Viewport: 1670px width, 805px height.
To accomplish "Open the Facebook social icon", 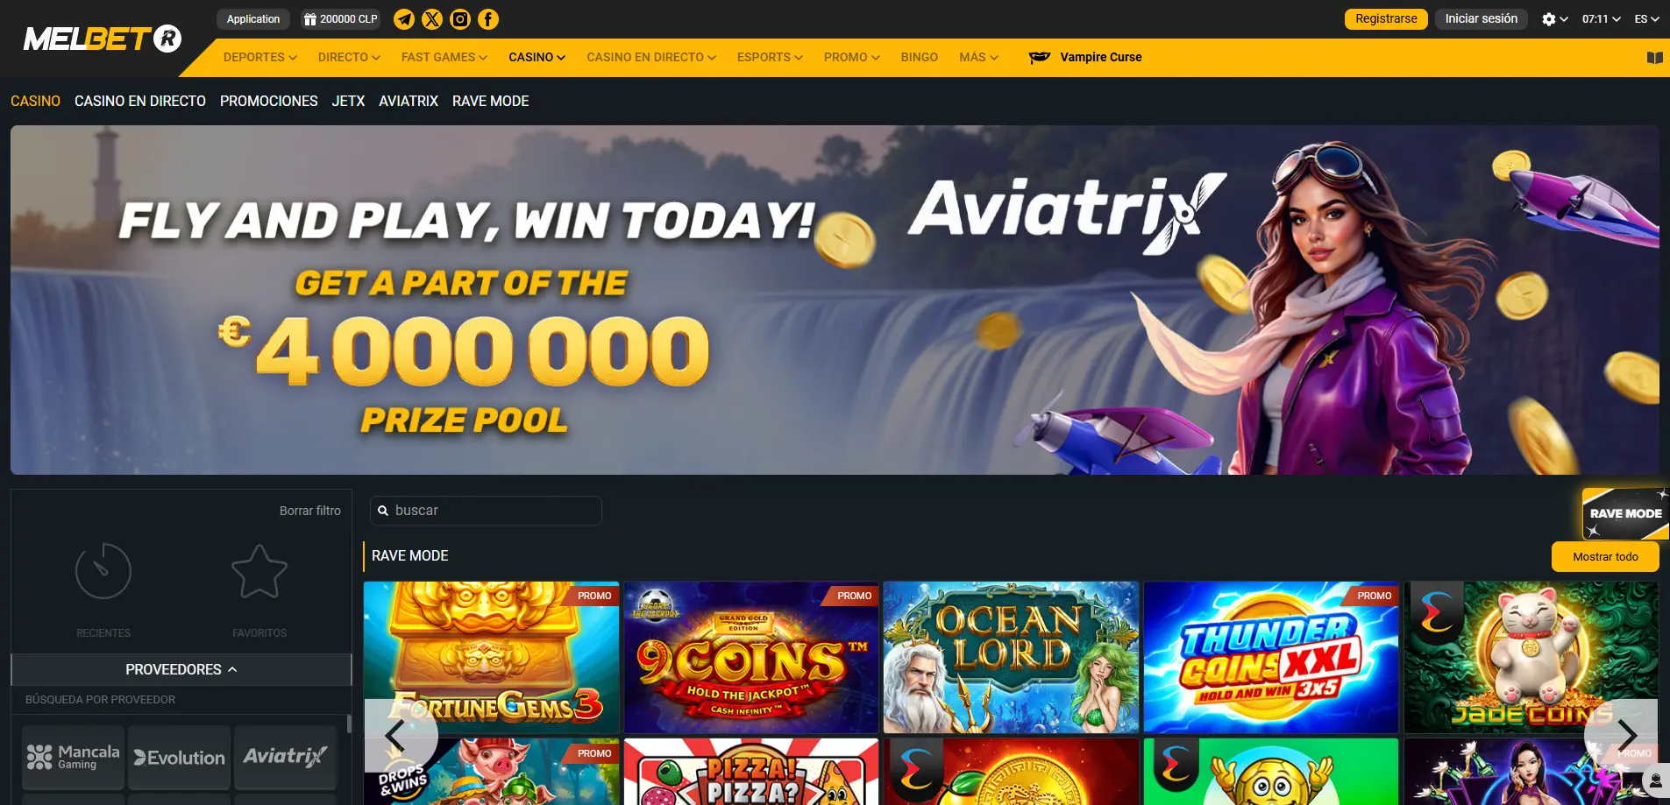I will pos(488,19).
